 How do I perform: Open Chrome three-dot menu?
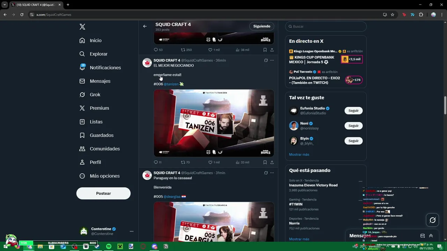[x=442, y=15]
